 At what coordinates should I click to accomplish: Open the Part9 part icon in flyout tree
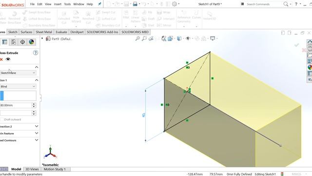click(x=48, y=39)
